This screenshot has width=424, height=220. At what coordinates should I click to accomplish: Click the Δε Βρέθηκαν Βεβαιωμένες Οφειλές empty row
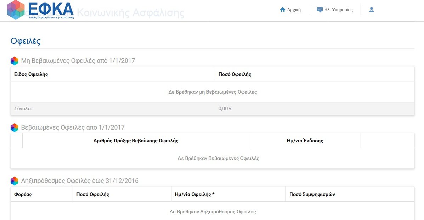[x=218, y=159]
